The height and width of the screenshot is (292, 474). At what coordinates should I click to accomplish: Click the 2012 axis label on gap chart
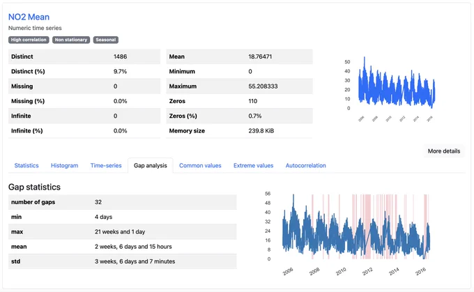coord(367,272)
